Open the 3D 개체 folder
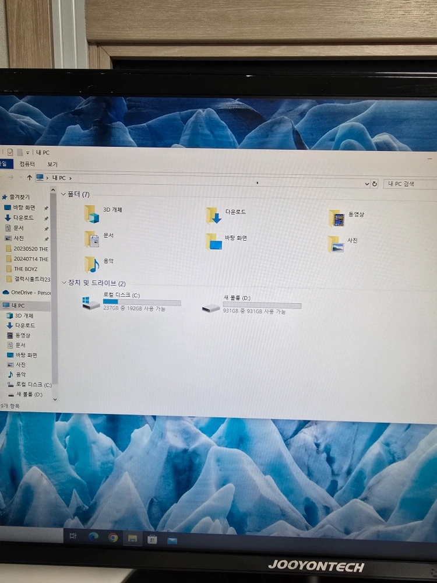The width and height of the screenshot is (437, 583). click(x=92, y=214)
